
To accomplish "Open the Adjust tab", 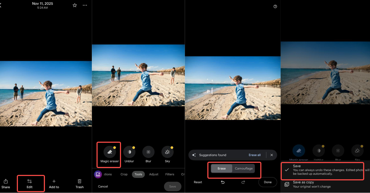I will pos(154,174).
